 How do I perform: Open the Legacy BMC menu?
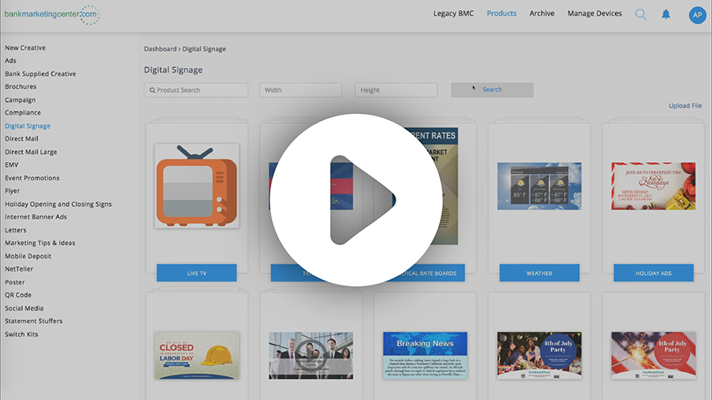click(x=453, y=13)
